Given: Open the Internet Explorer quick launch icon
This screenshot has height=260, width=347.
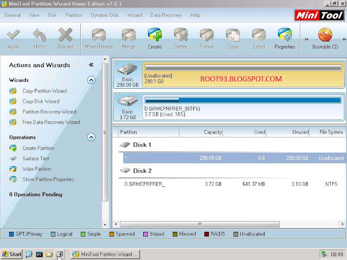Looking at the screenshot, I should pyautogui.click(x=29, y=254).
